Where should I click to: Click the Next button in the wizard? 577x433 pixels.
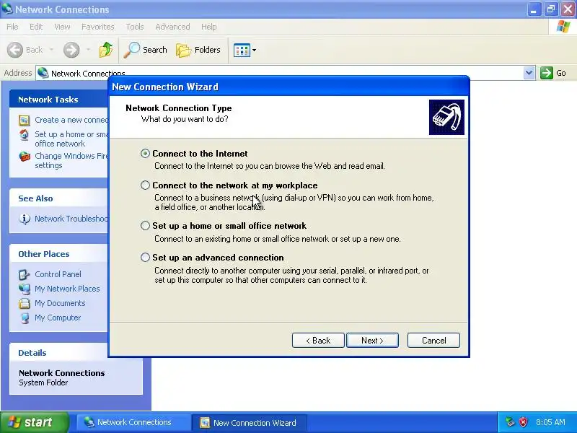[x=372, y=341]
